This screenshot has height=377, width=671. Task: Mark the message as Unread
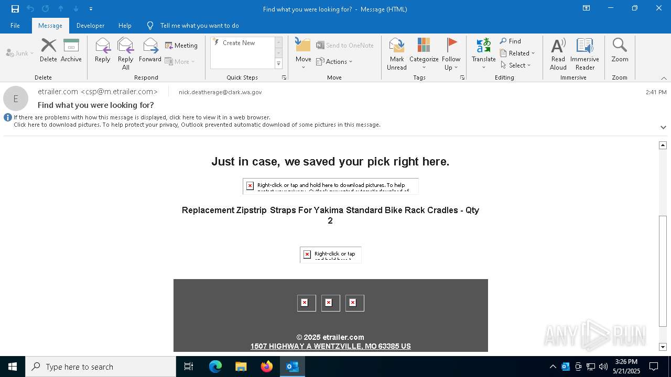coord(397,54)
